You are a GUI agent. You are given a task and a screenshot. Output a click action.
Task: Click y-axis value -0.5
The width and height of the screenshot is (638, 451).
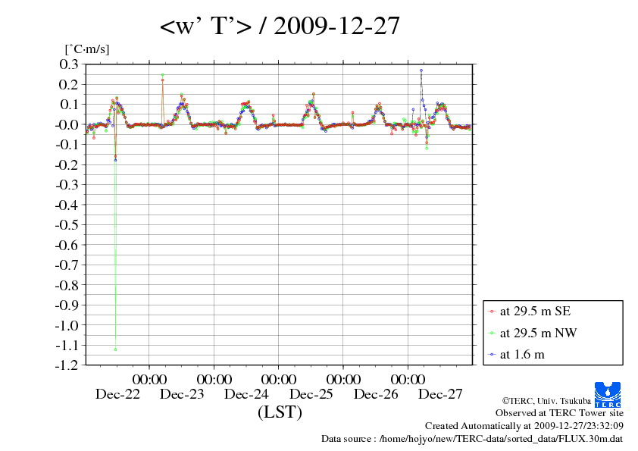pyautogui.click(x=67, y=224)
